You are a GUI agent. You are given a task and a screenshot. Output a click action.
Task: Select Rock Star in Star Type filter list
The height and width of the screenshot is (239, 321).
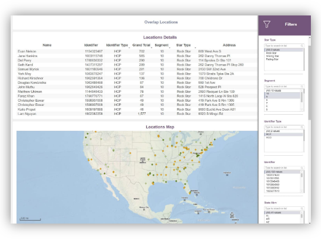point(271,53)
